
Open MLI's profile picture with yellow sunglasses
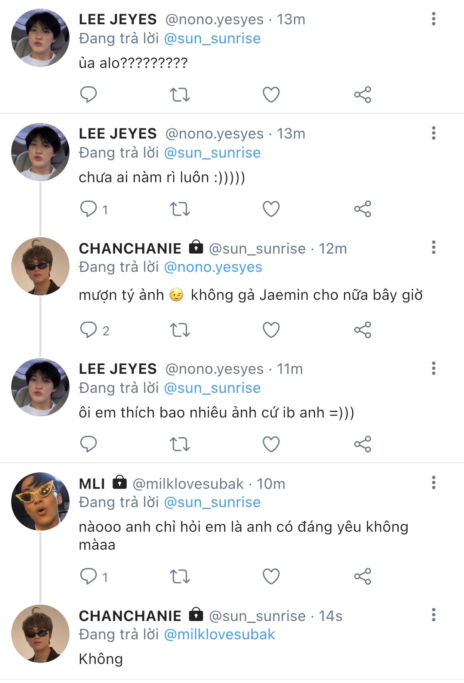point(40,501)
